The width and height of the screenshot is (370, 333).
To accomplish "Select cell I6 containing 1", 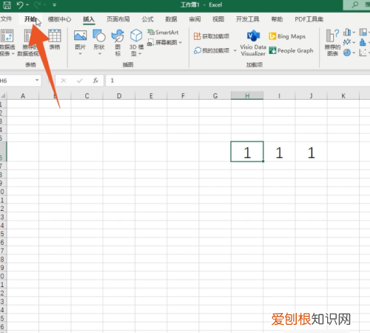I will [279, 152].
